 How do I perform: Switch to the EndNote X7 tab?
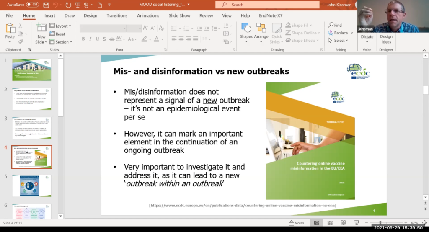(x=271, y=15)
